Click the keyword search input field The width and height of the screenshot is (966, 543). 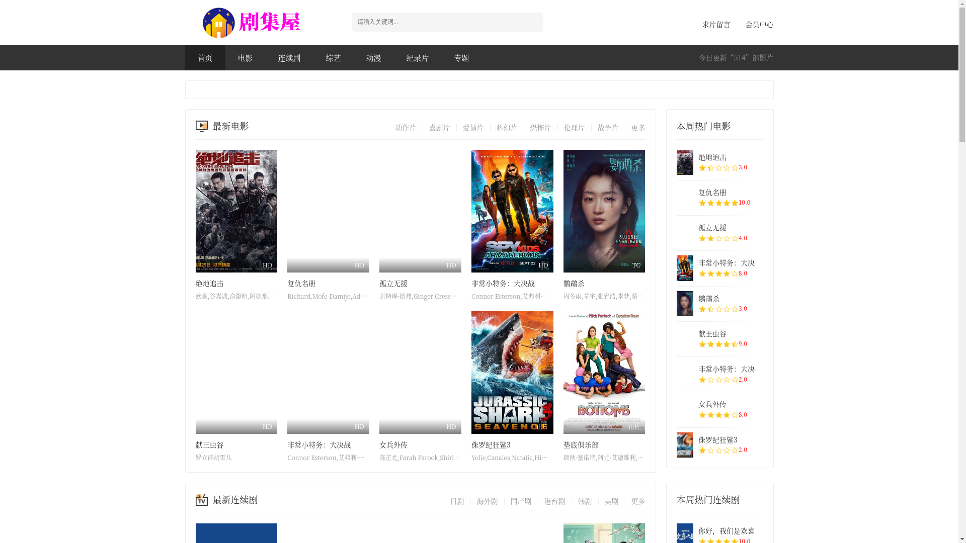pyautogui.click(x=447, y=22)
